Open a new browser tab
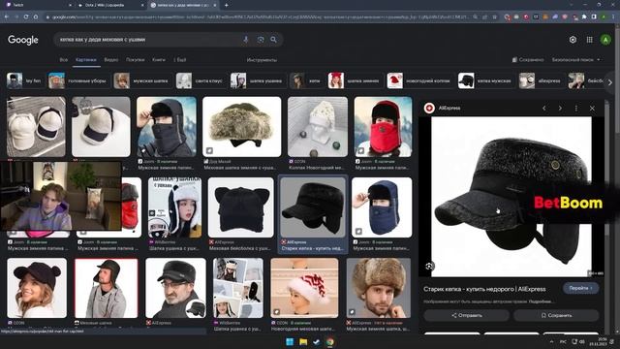620x349 pixels. [x=226, y=5]
